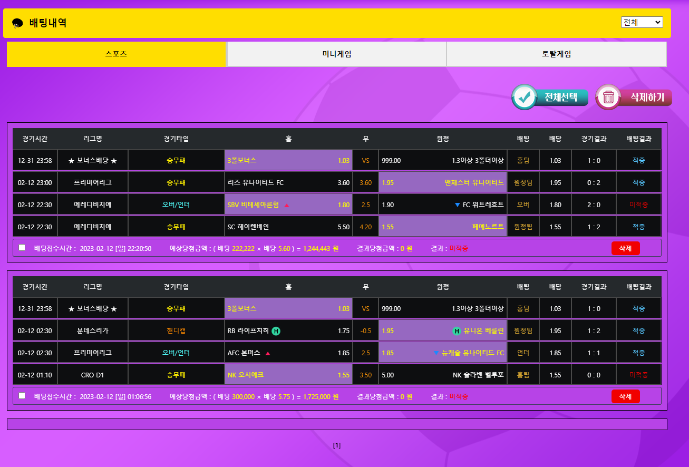Switch to the 미니게임 tab
Screen dimensions: 689x467
tap(336, 54)
